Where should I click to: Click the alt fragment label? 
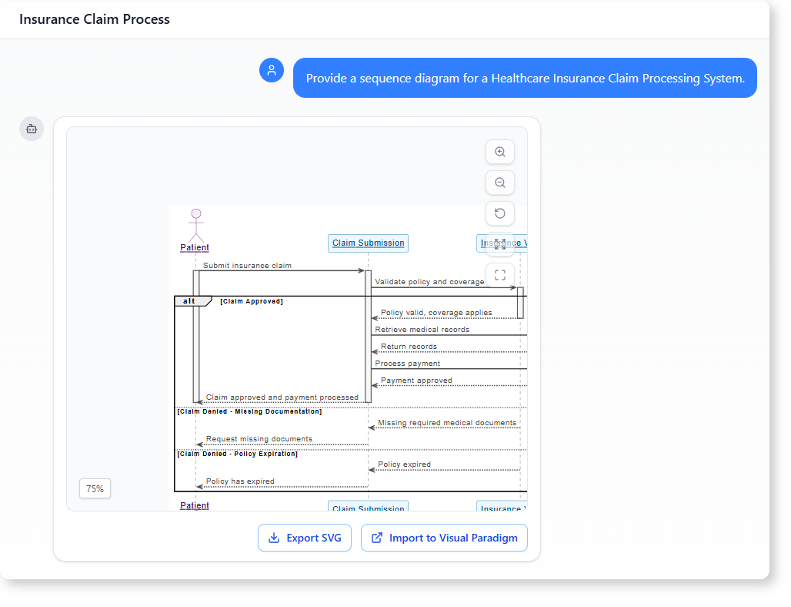pos(190,301)
